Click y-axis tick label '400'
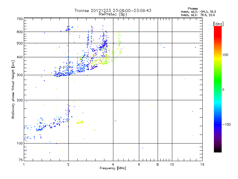 (20, 57)
